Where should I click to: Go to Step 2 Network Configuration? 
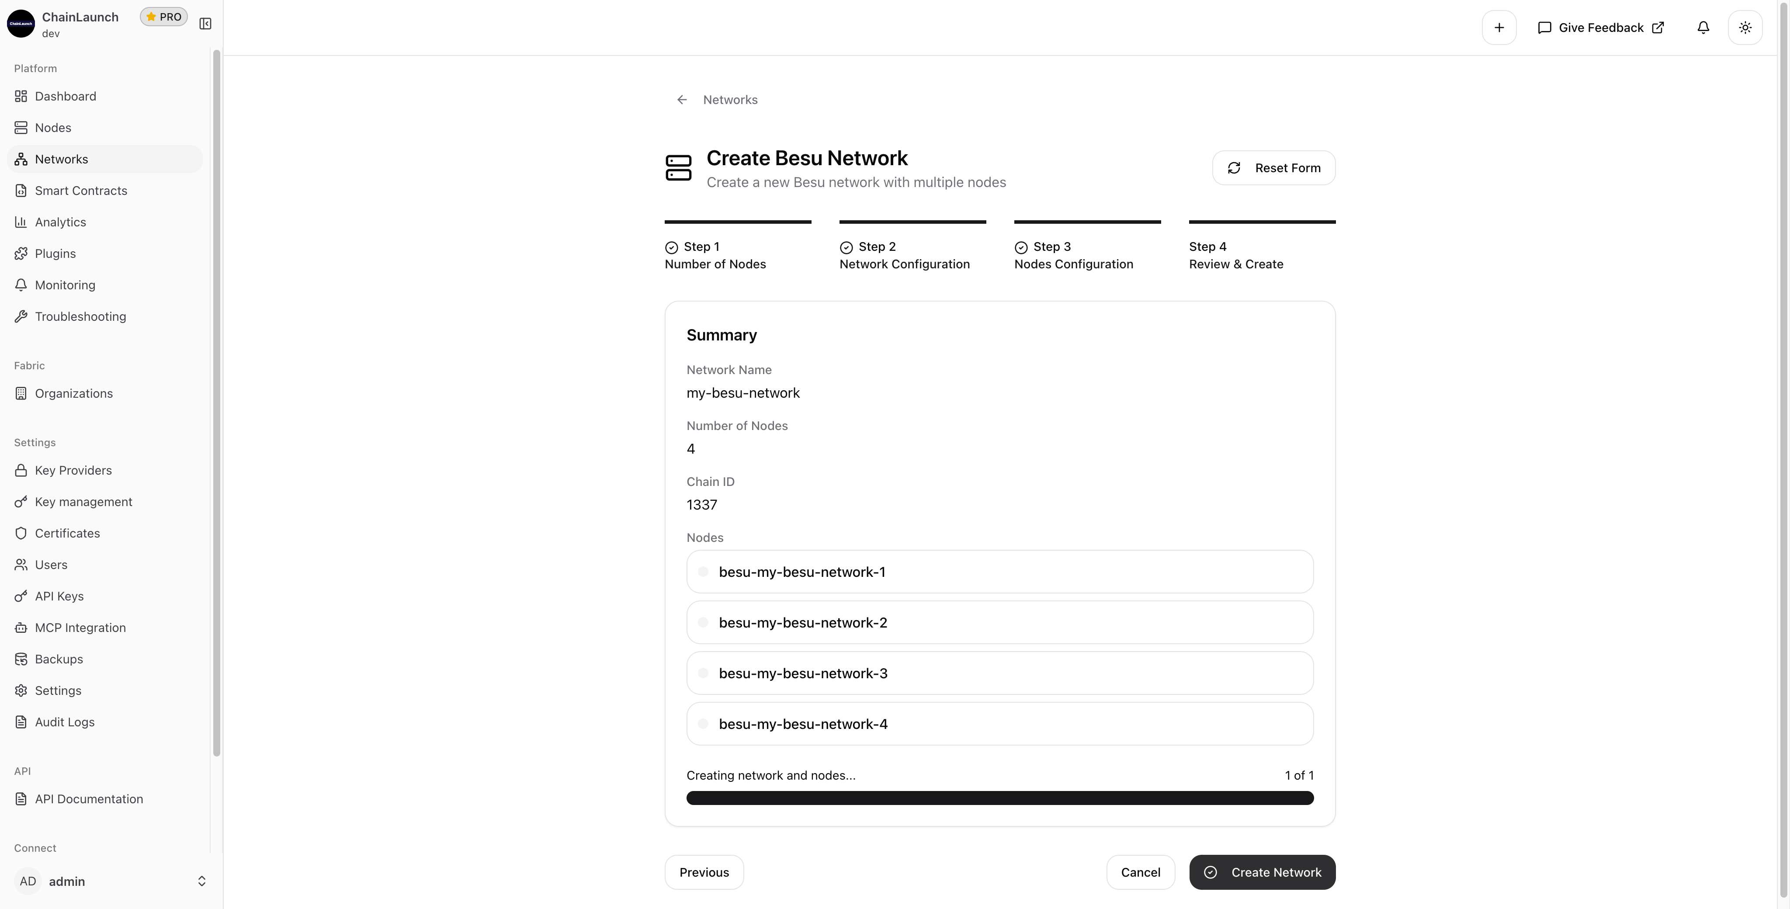tap(904, 255)
